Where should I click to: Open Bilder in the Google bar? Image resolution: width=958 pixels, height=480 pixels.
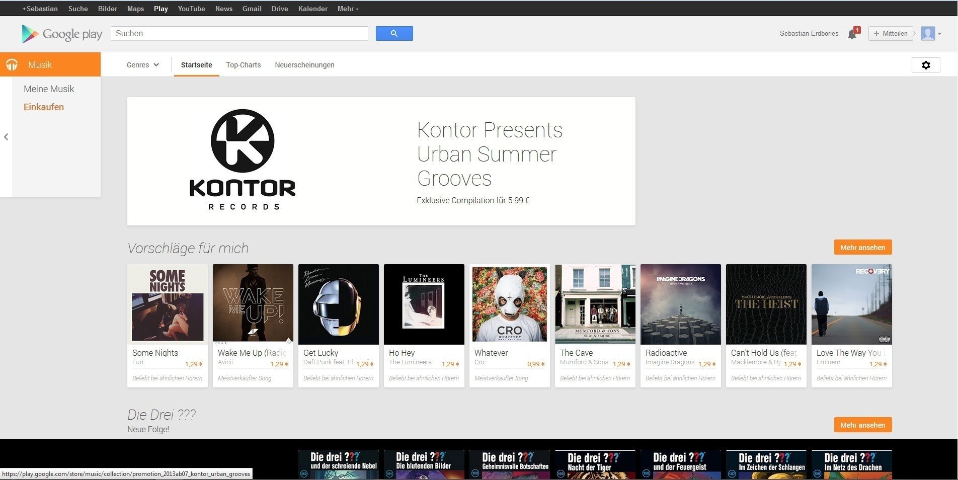[x=108, y=9]
